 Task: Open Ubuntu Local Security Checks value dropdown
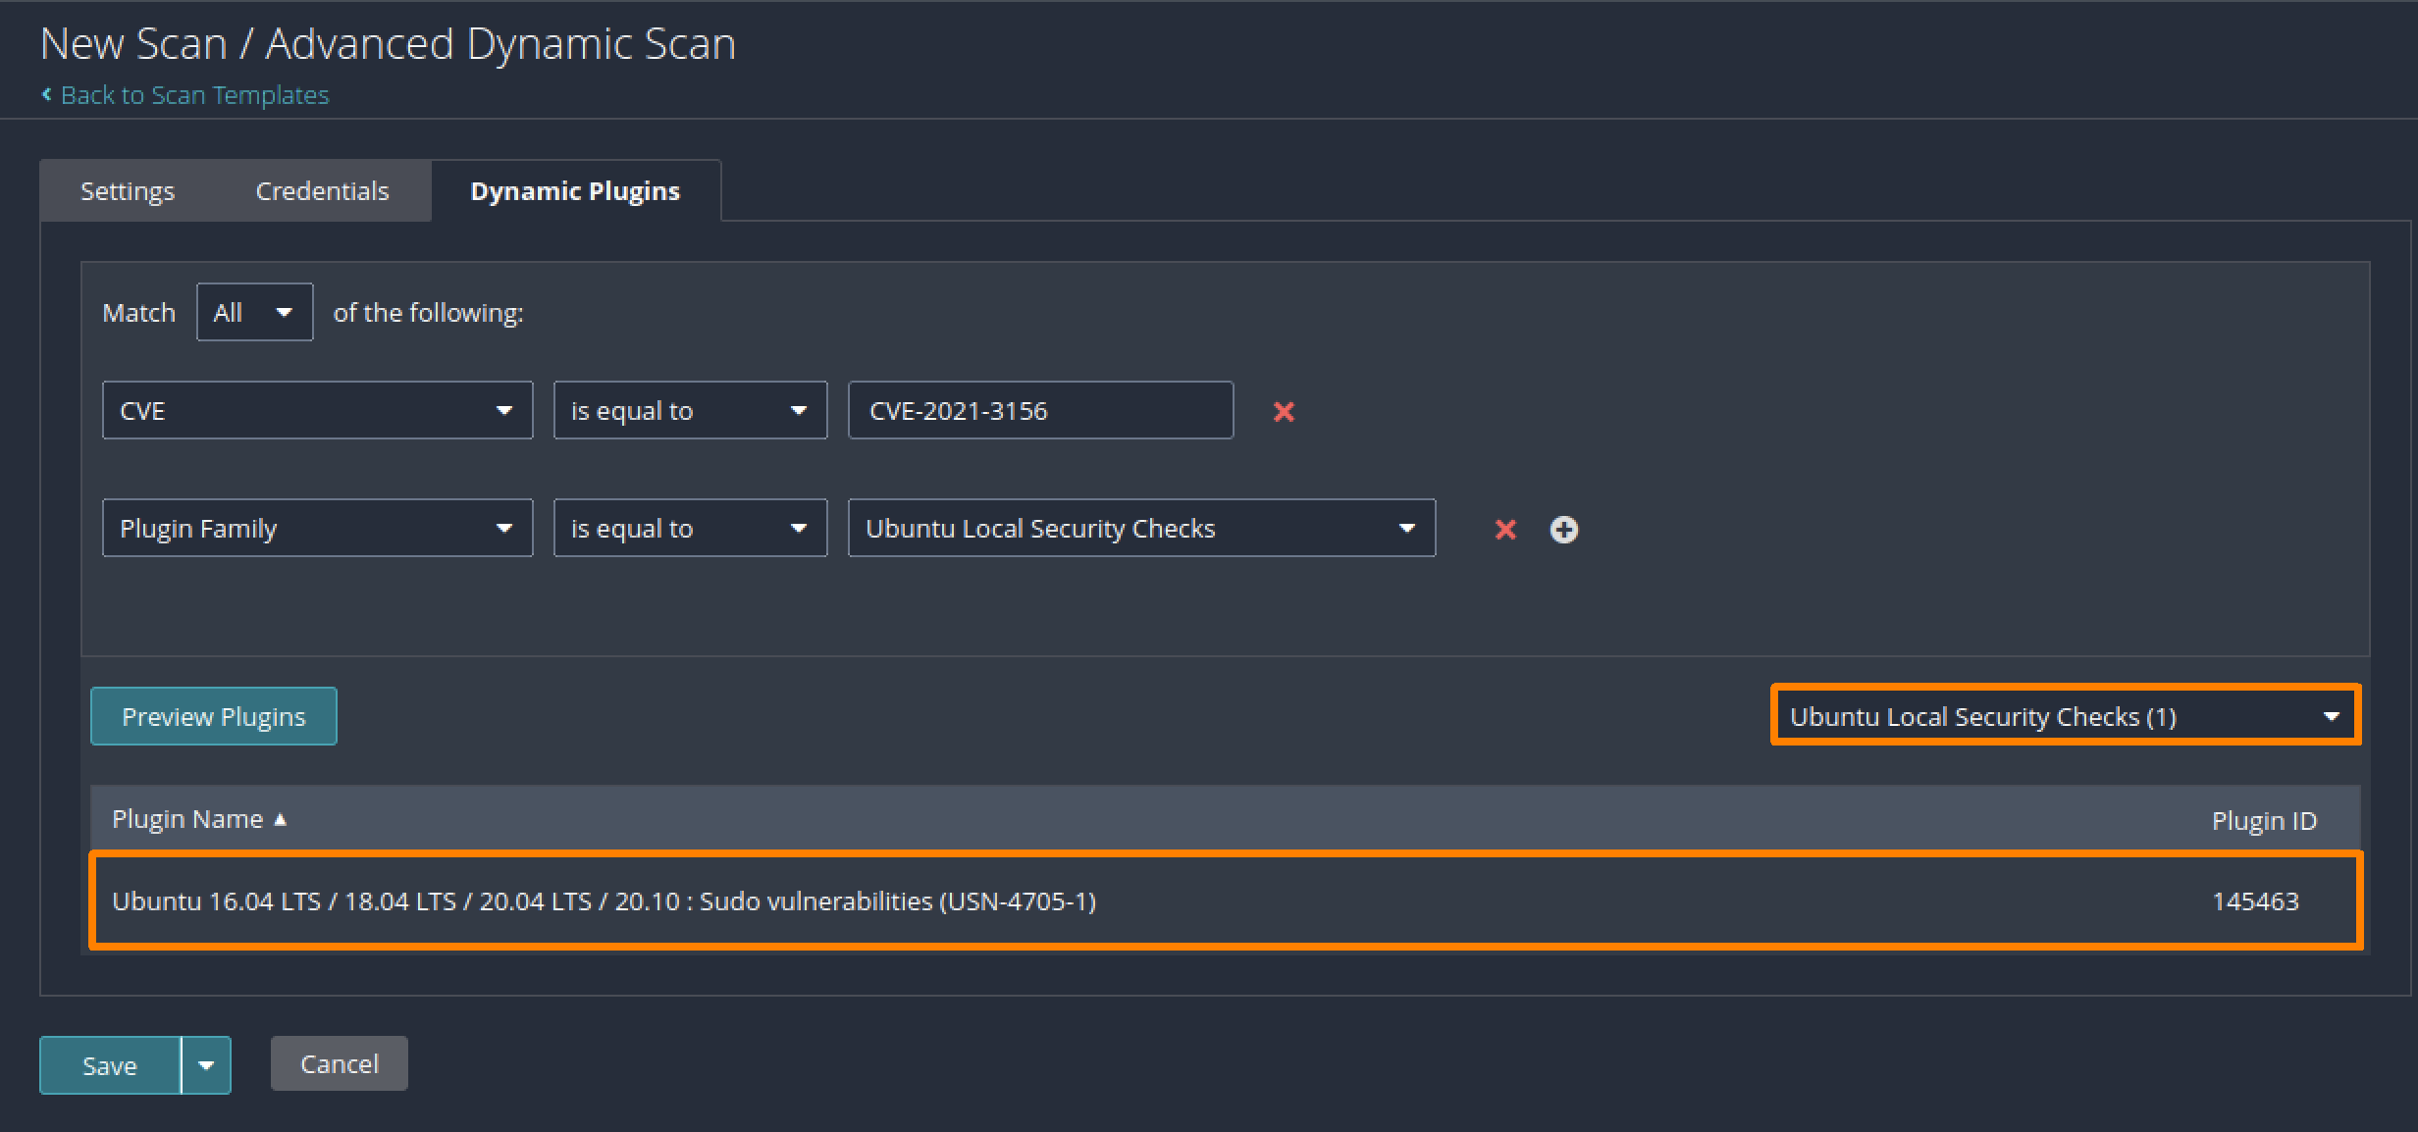1141,529
